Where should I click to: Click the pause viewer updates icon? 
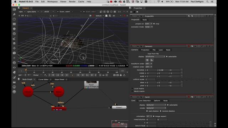point(115,12)
